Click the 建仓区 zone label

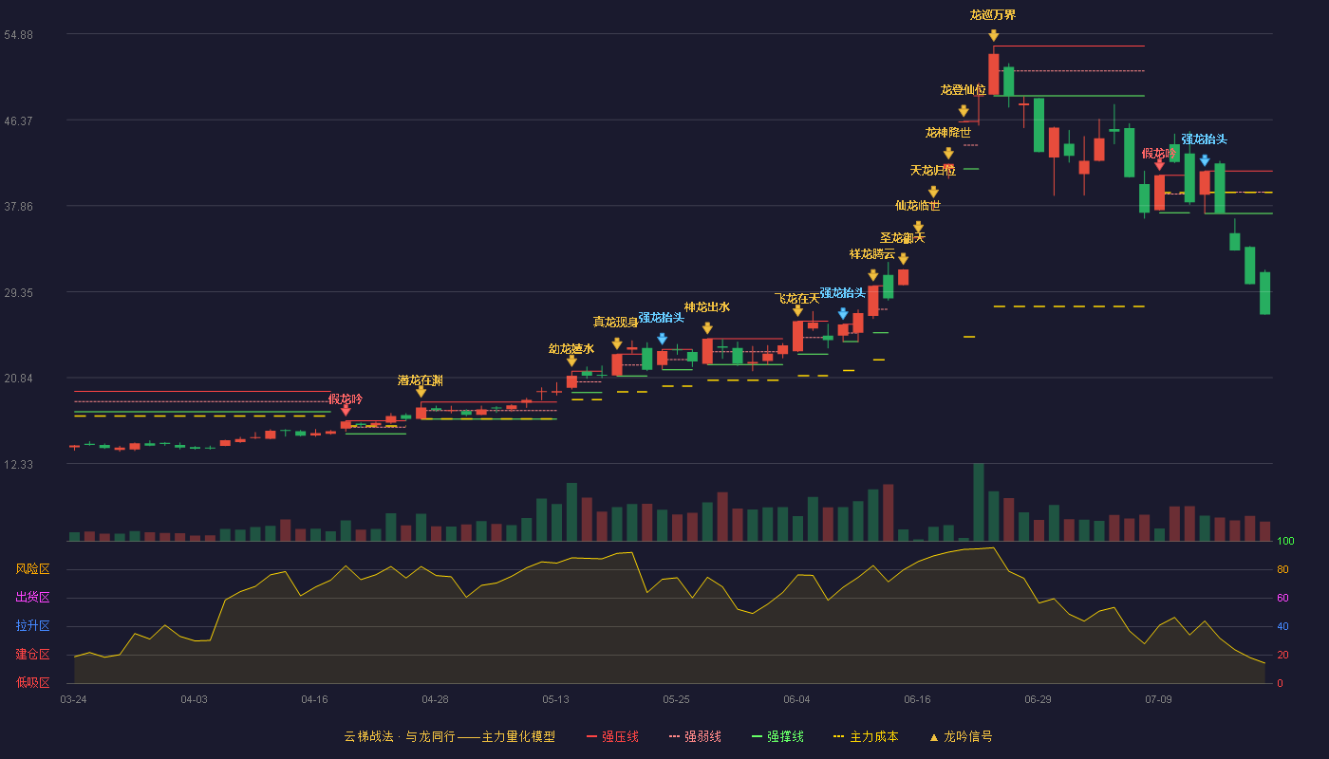(x=32, y=655)
